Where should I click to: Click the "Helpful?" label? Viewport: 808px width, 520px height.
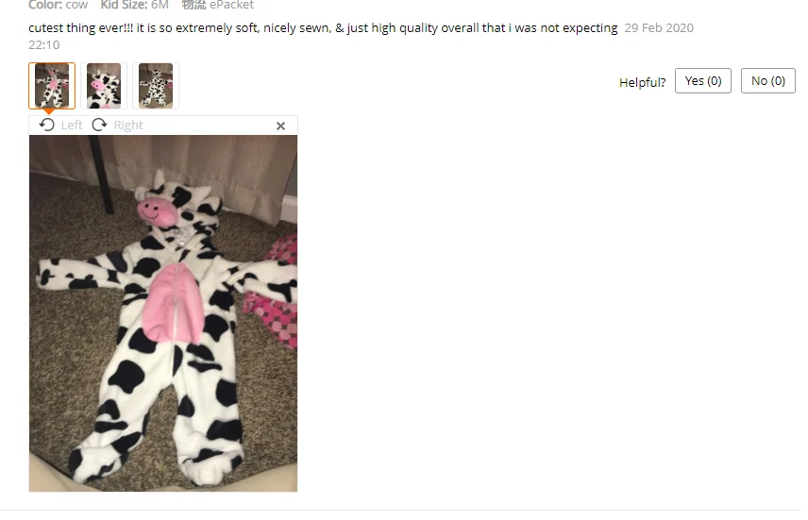pyautogui.click(x=642, y=82)
